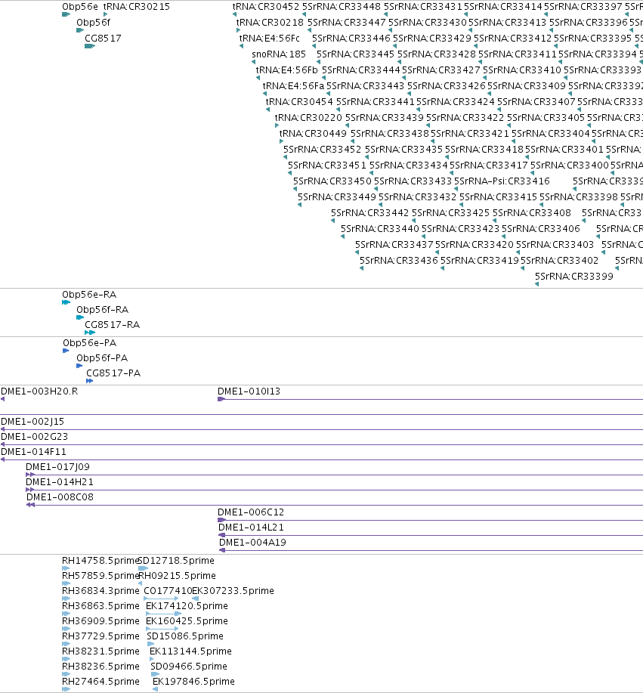Click the Obp56f-RA transcript glyph
Screen dimensions: 643x693
tap(80, 317)
